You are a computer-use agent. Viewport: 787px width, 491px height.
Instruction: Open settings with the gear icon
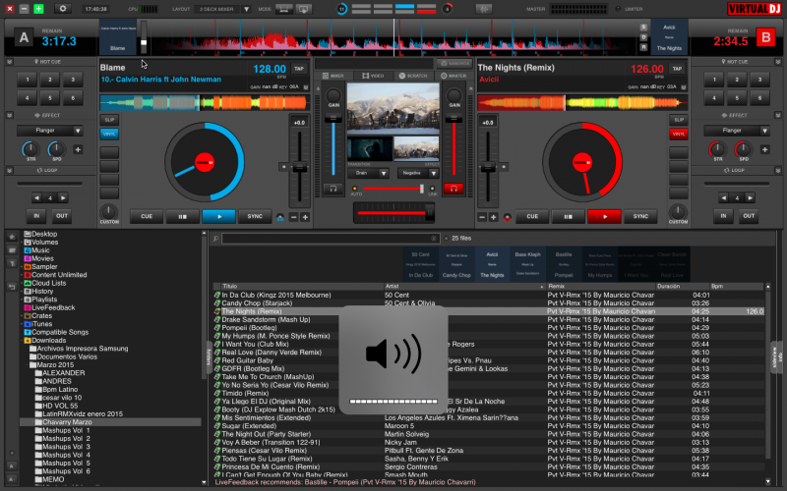pyautogui.click(x=63, y=9)
